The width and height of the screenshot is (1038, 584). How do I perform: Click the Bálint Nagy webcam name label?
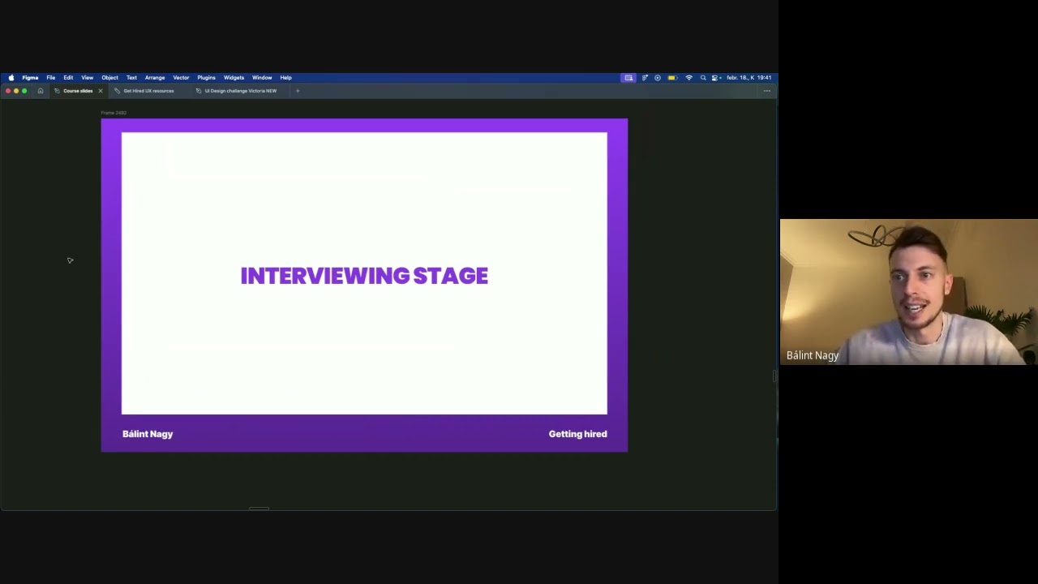[x=813, y=355]
